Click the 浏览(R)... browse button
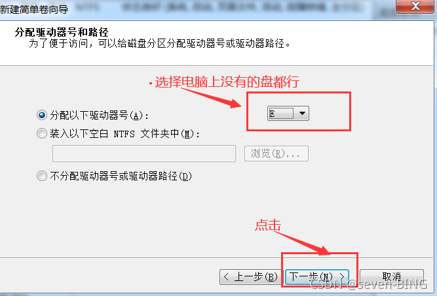The width and height of the screenshot is (437, 296). (x=276, y=154)
